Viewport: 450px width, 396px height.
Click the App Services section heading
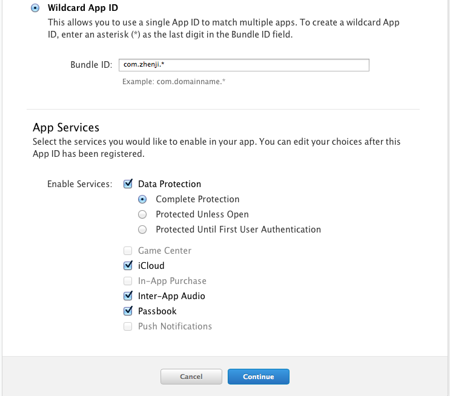tap(66, 128)
